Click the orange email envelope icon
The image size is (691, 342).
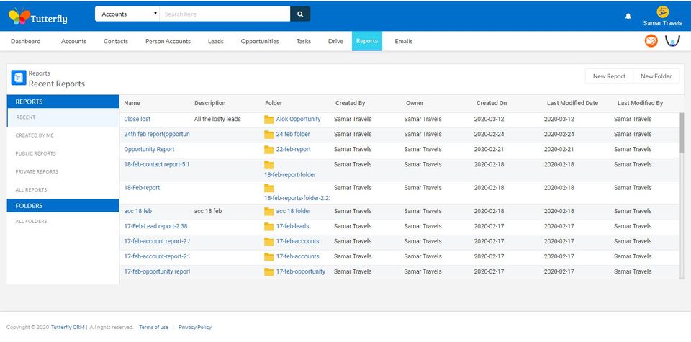(x=651, y=41)
